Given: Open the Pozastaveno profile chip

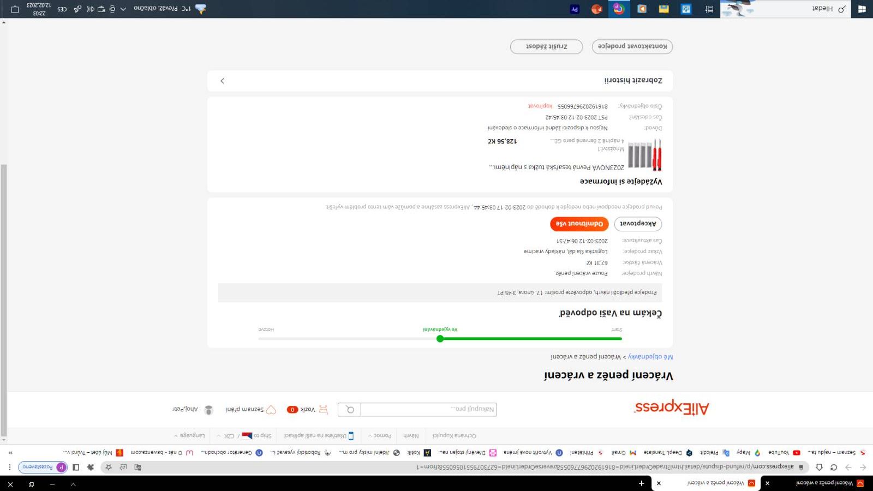Looking at the screenshot, I should tap(43, 467).
